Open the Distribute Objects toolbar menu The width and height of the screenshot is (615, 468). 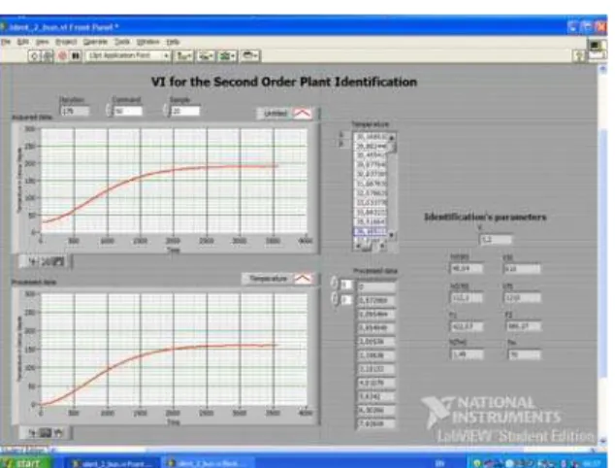tap(206, 56)
